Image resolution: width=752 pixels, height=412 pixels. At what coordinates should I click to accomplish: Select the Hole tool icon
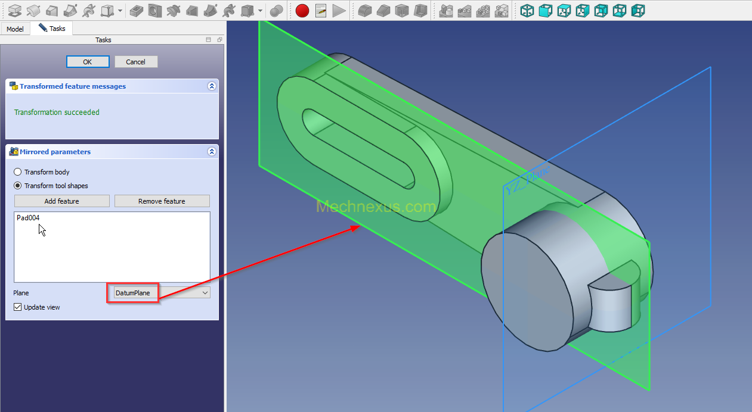point(155,10)
